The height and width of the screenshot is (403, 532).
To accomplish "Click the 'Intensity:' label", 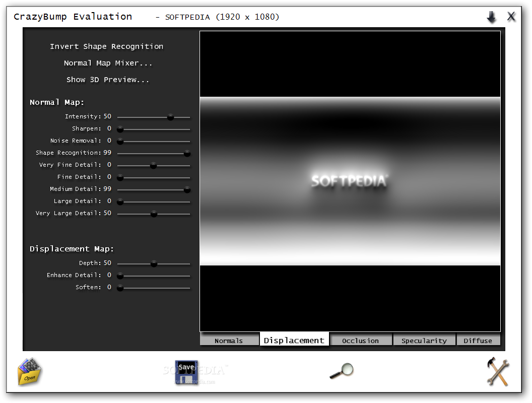I will point(83,116).
